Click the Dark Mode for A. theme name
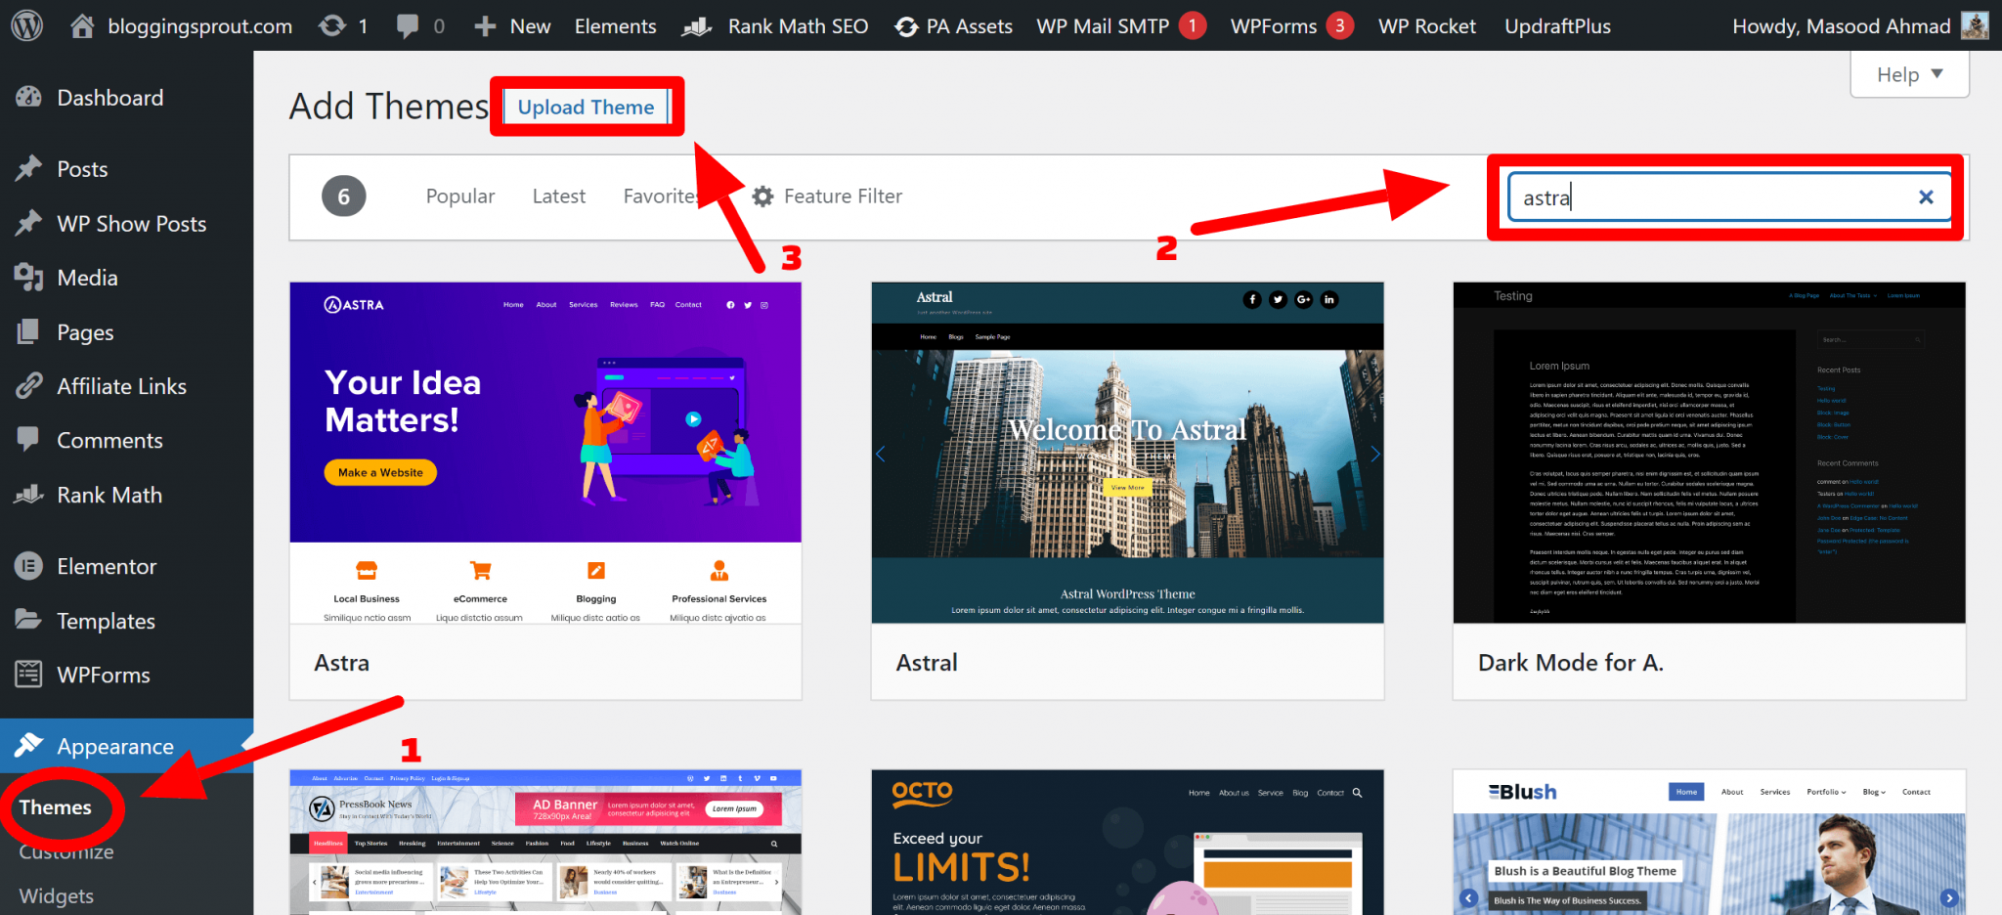Image resolution: width=2002 pixels, height=915 pixels. [1570, 663]
